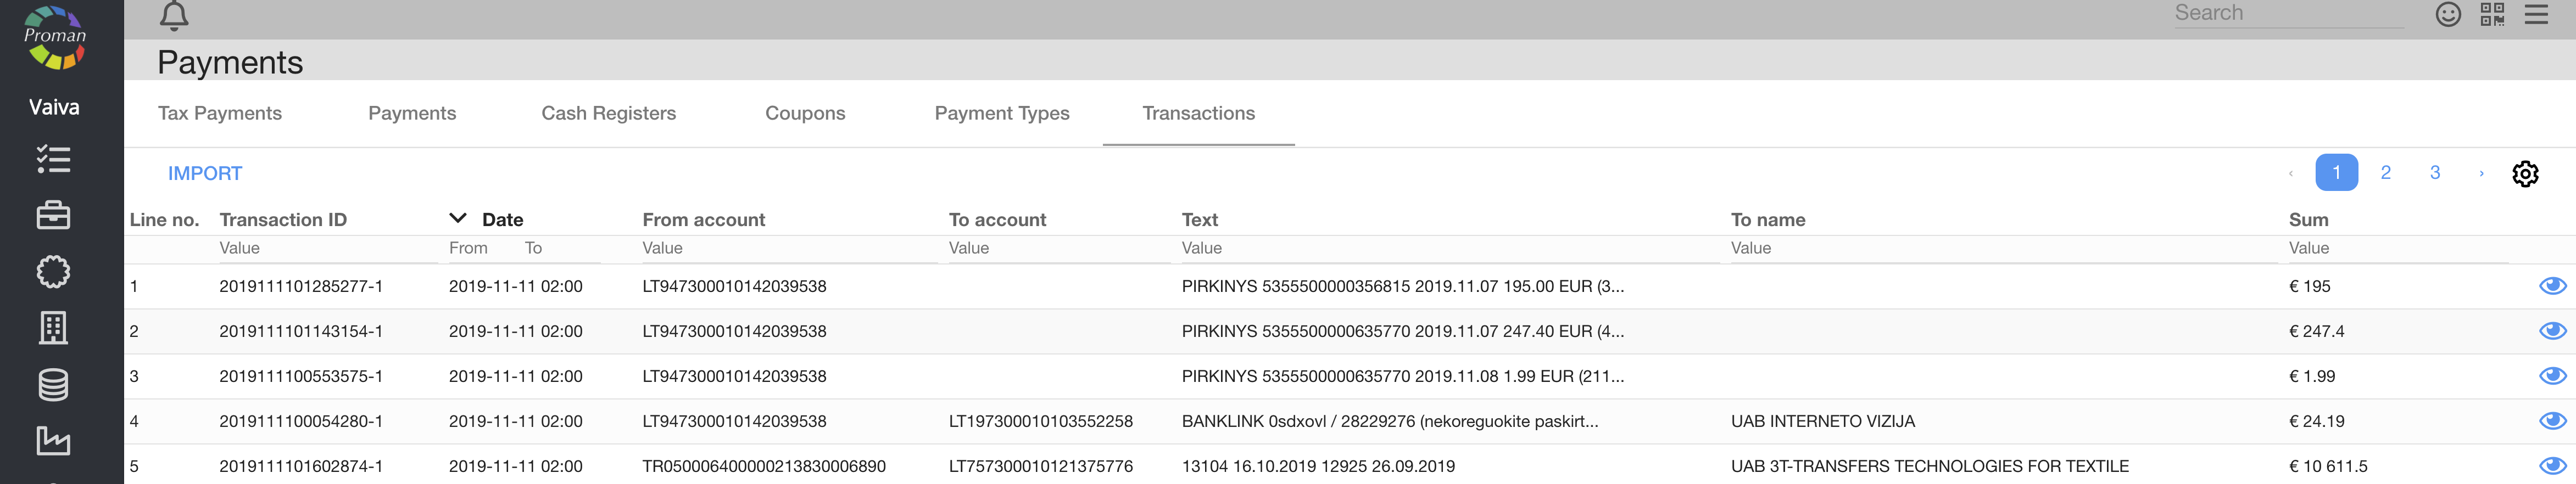The width and height of the screenshot is (2576, 484).
Task: Show details for UAB INTERNETO VIZIJA transaction
Action: click(2552, 421)
